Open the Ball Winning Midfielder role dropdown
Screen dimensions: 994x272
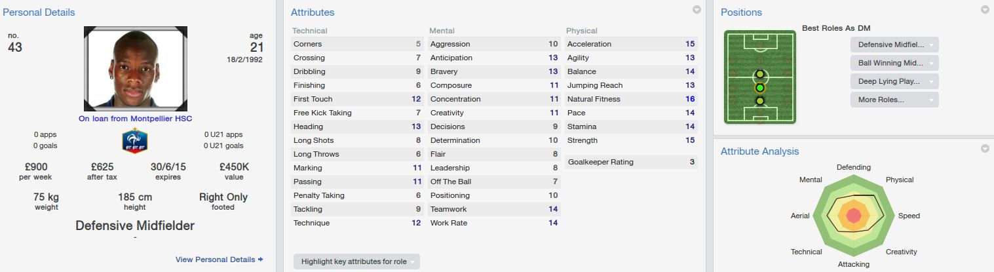click(x=894, y=63)
